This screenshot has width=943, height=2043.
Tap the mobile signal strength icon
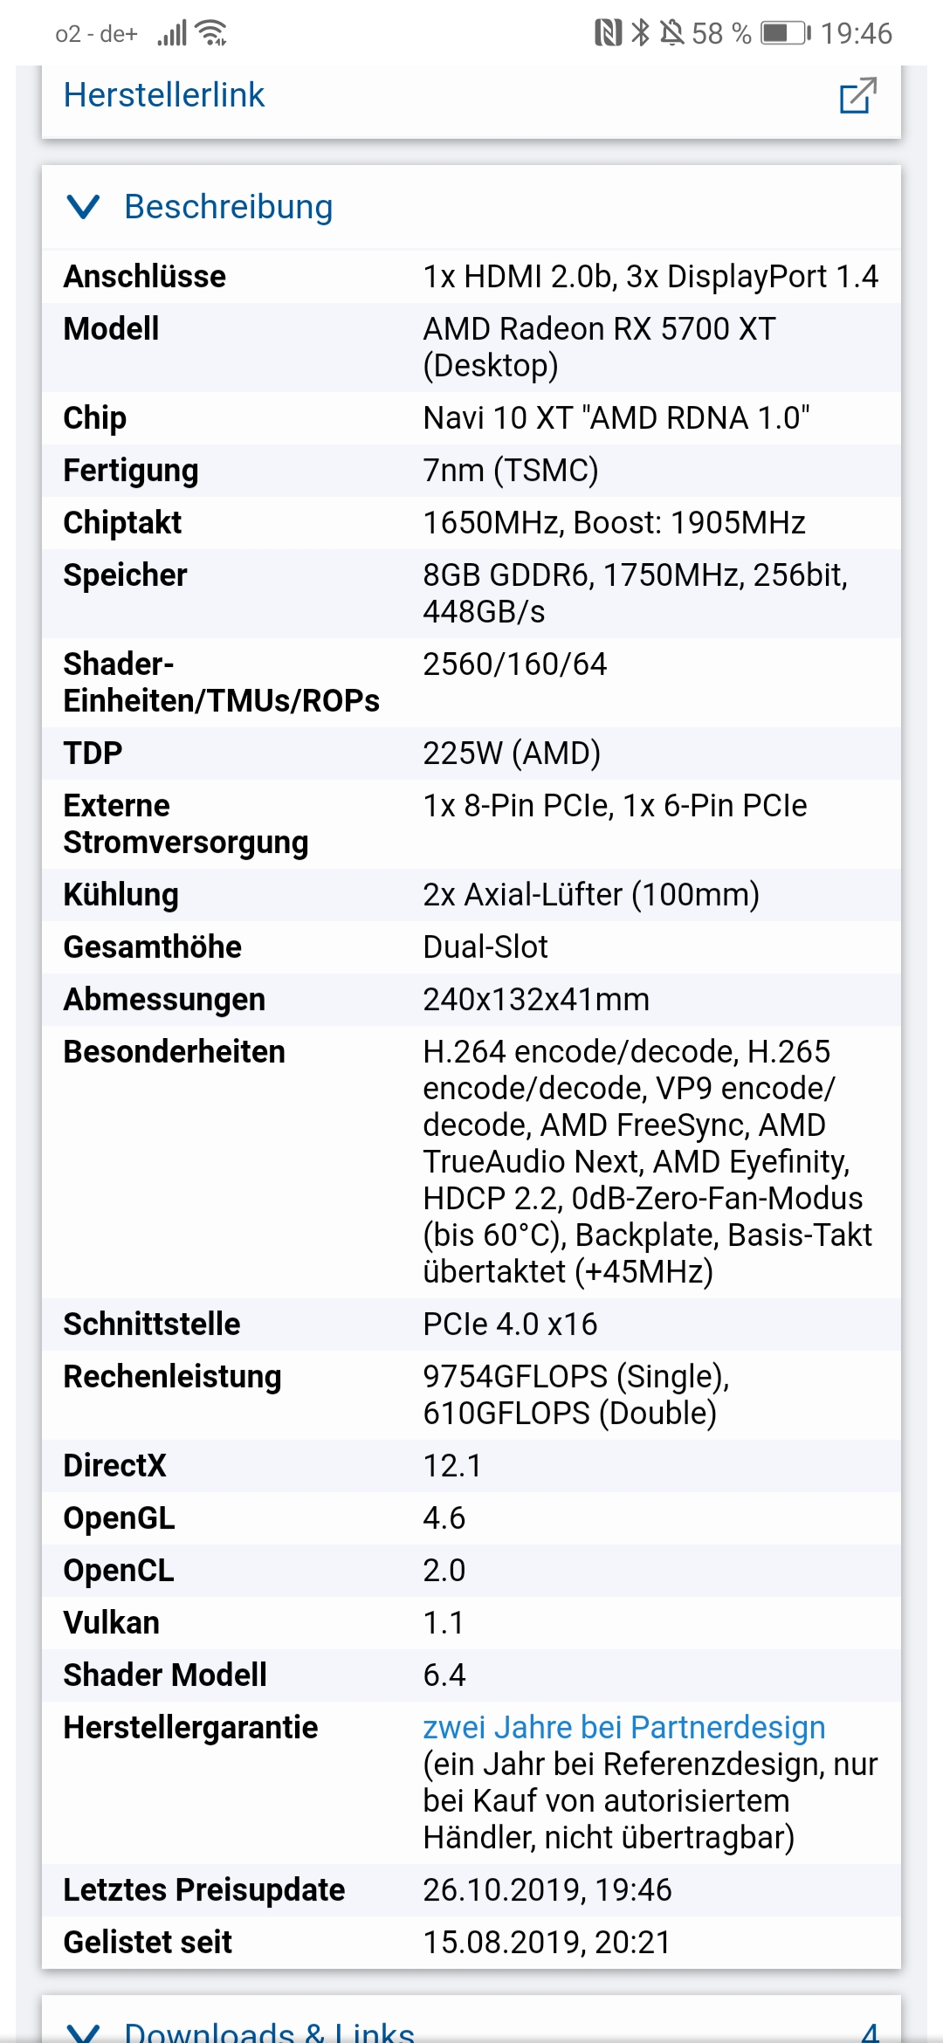tap(172, 33)
